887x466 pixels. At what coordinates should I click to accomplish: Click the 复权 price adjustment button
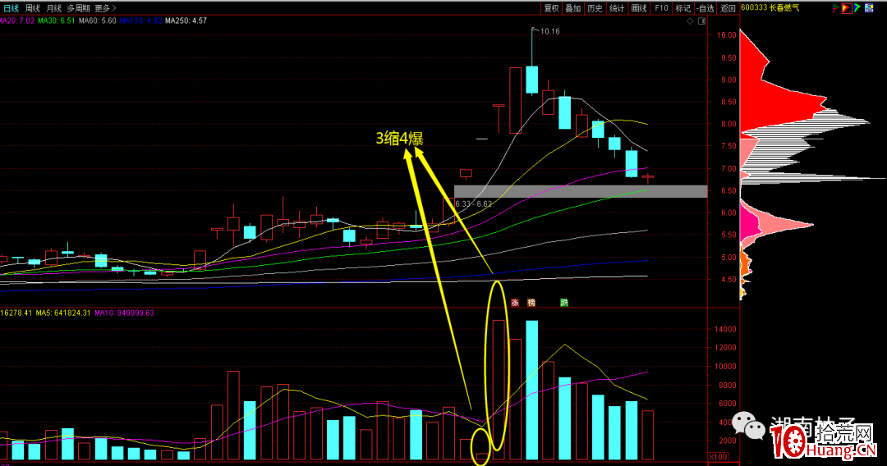click(x=552, y=8)
